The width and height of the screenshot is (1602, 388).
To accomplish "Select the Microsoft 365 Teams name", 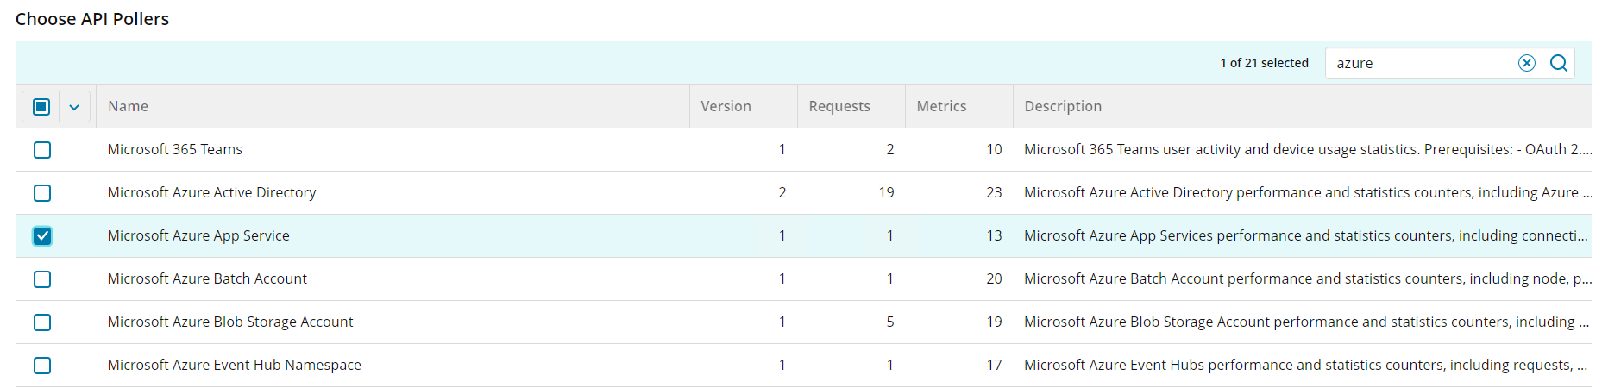I will [175, 149].
